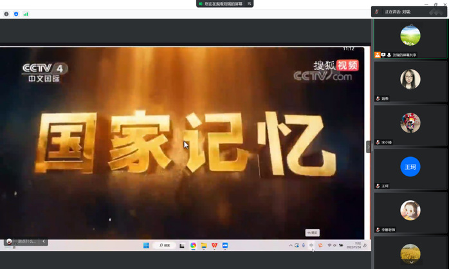Open the red WPS taskbar icon
Image resolution: width=449 pixels, height=269 pixels.
pyautogui.click(x=214, y=245)
